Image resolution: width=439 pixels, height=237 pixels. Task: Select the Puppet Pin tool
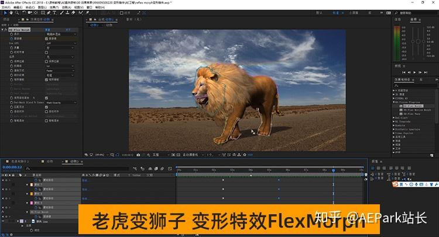click(x=87, y=13)
